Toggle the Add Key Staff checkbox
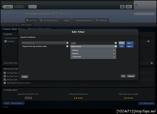This screenshot has width=157, height=114. pos(5,79)
